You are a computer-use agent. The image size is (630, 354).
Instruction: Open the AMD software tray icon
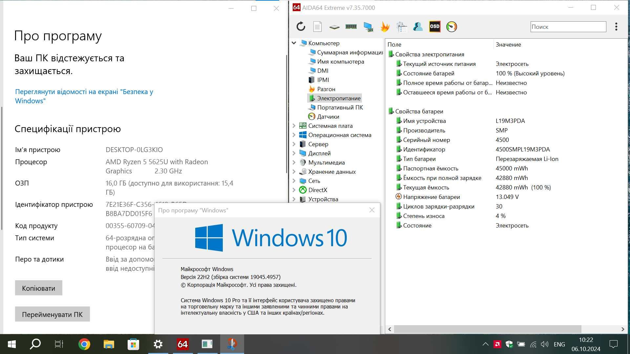(497, 344)
